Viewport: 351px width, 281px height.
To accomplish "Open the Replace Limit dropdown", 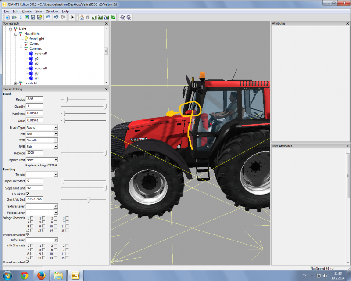I will 56,160.
